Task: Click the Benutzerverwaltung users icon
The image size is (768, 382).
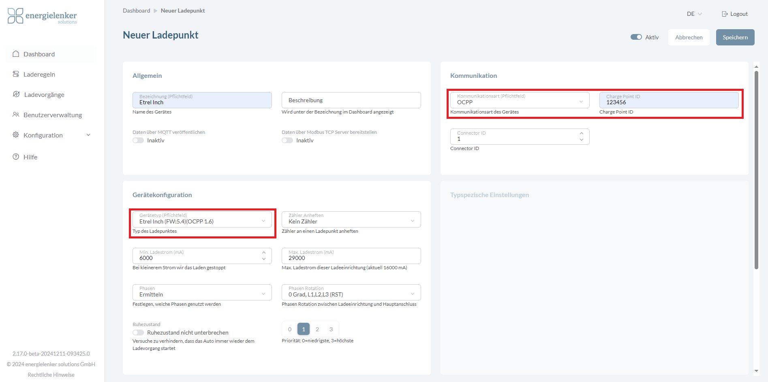Action: [16, 115]
